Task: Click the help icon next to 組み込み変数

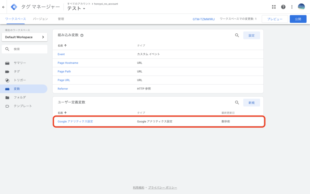Action: [x=82, y=35]
